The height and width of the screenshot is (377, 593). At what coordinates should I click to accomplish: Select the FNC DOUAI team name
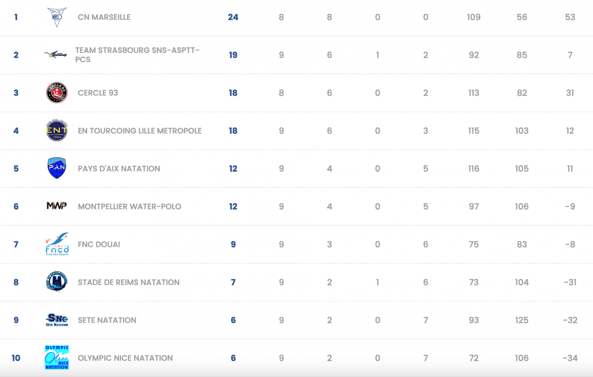click(x=99, y=244)
